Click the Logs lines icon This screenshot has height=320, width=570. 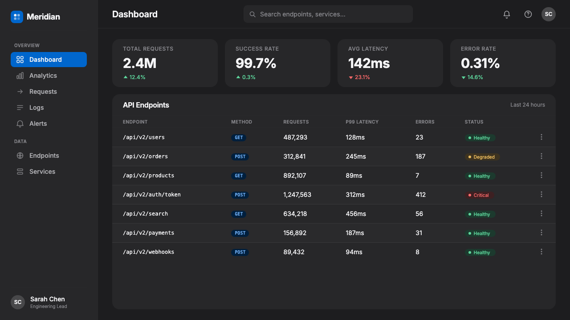[20, 108]
